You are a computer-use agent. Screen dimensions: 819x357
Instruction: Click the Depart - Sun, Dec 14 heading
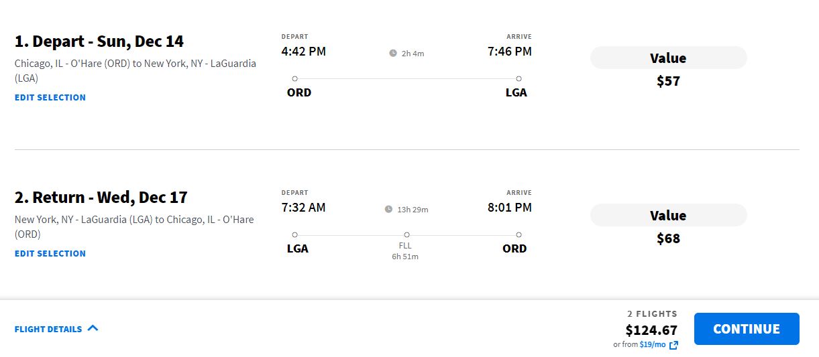99,42
